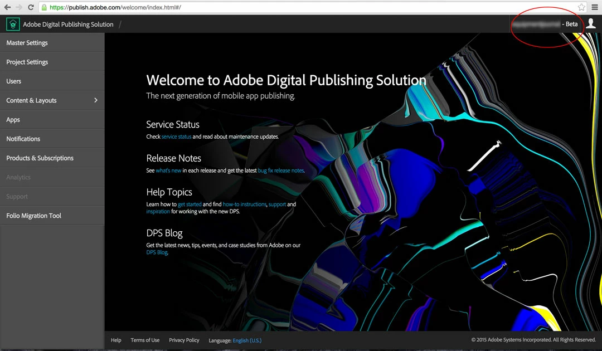Open the 'how-to instructions' link
This screenshot has width=602, height=351.
pos(245,204)
